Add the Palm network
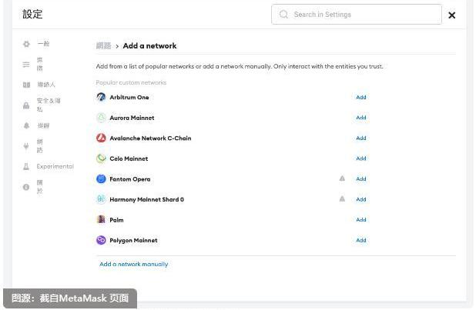Screen dimensions: 476x310 pyautogui.click(x=360, y=220)
